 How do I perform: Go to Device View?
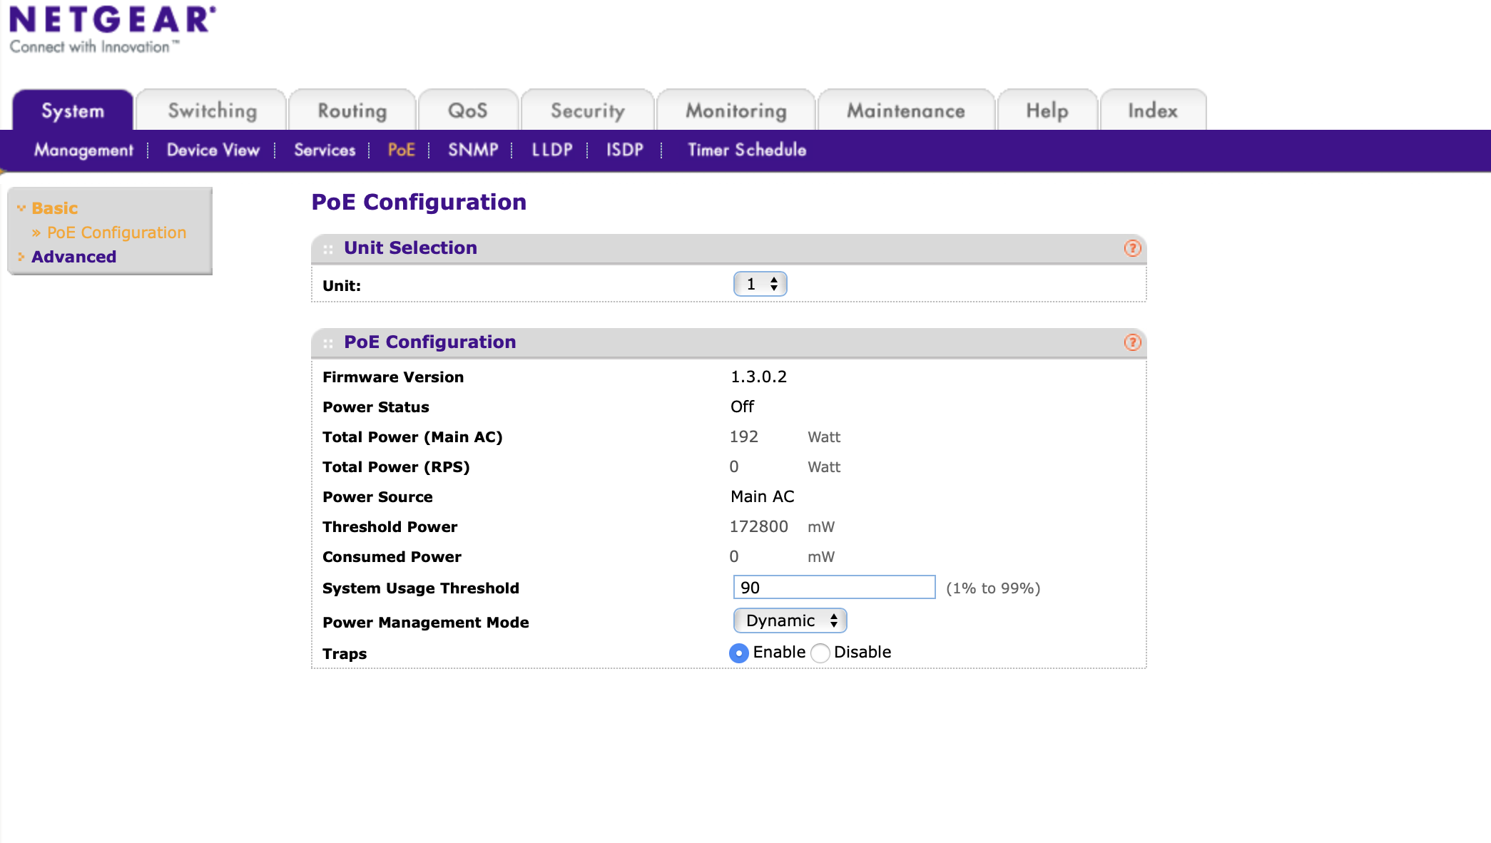click(213, 150)
